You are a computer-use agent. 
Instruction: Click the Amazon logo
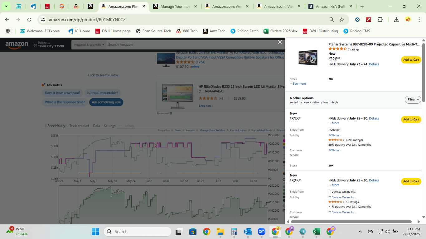pyautogui.click(x=17, y=45)
